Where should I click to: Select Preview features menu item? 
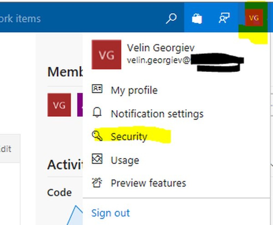click(148, 183)
